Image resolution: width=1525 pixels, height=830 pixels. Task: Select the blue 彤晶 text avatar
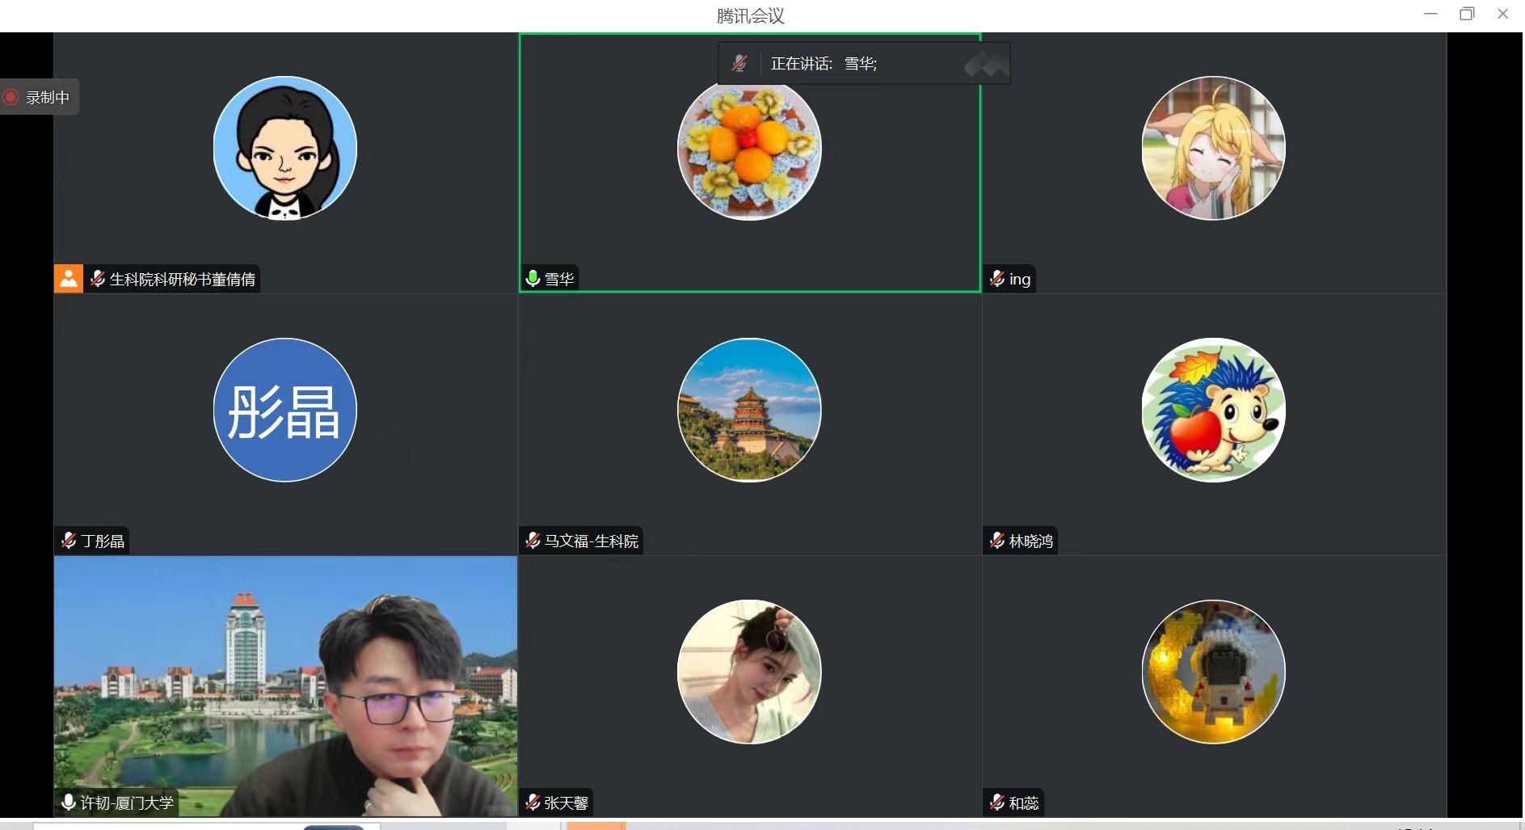click(x=284, y=410)
